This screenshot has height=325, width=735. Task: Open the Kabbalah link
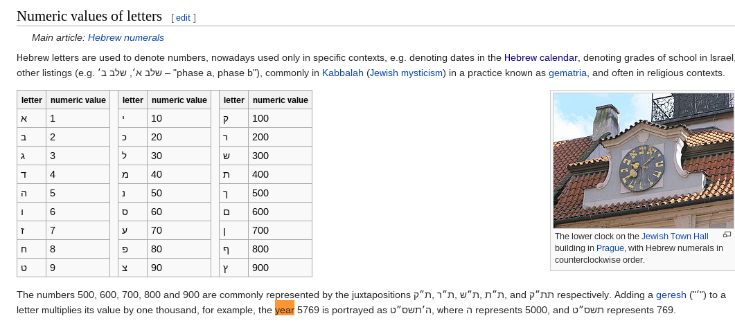click(343, 73)
